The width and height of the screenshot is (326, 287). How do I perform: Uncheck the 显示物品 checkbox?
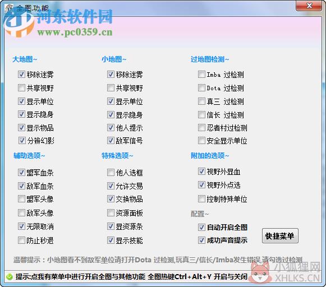[x=21, y=127]
